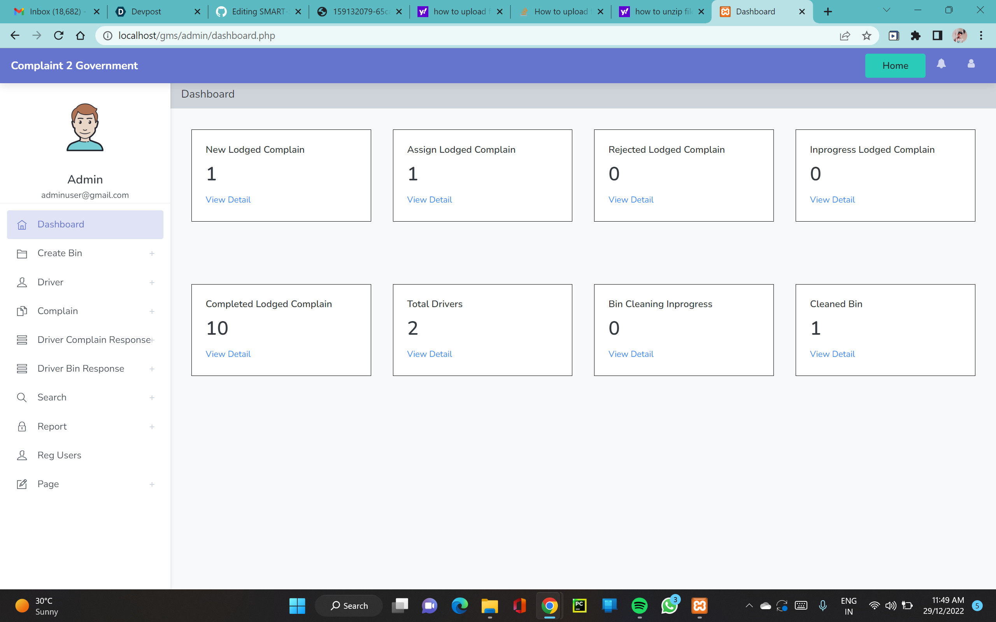Expand Driver Bin Response submenu

[152, 369]
